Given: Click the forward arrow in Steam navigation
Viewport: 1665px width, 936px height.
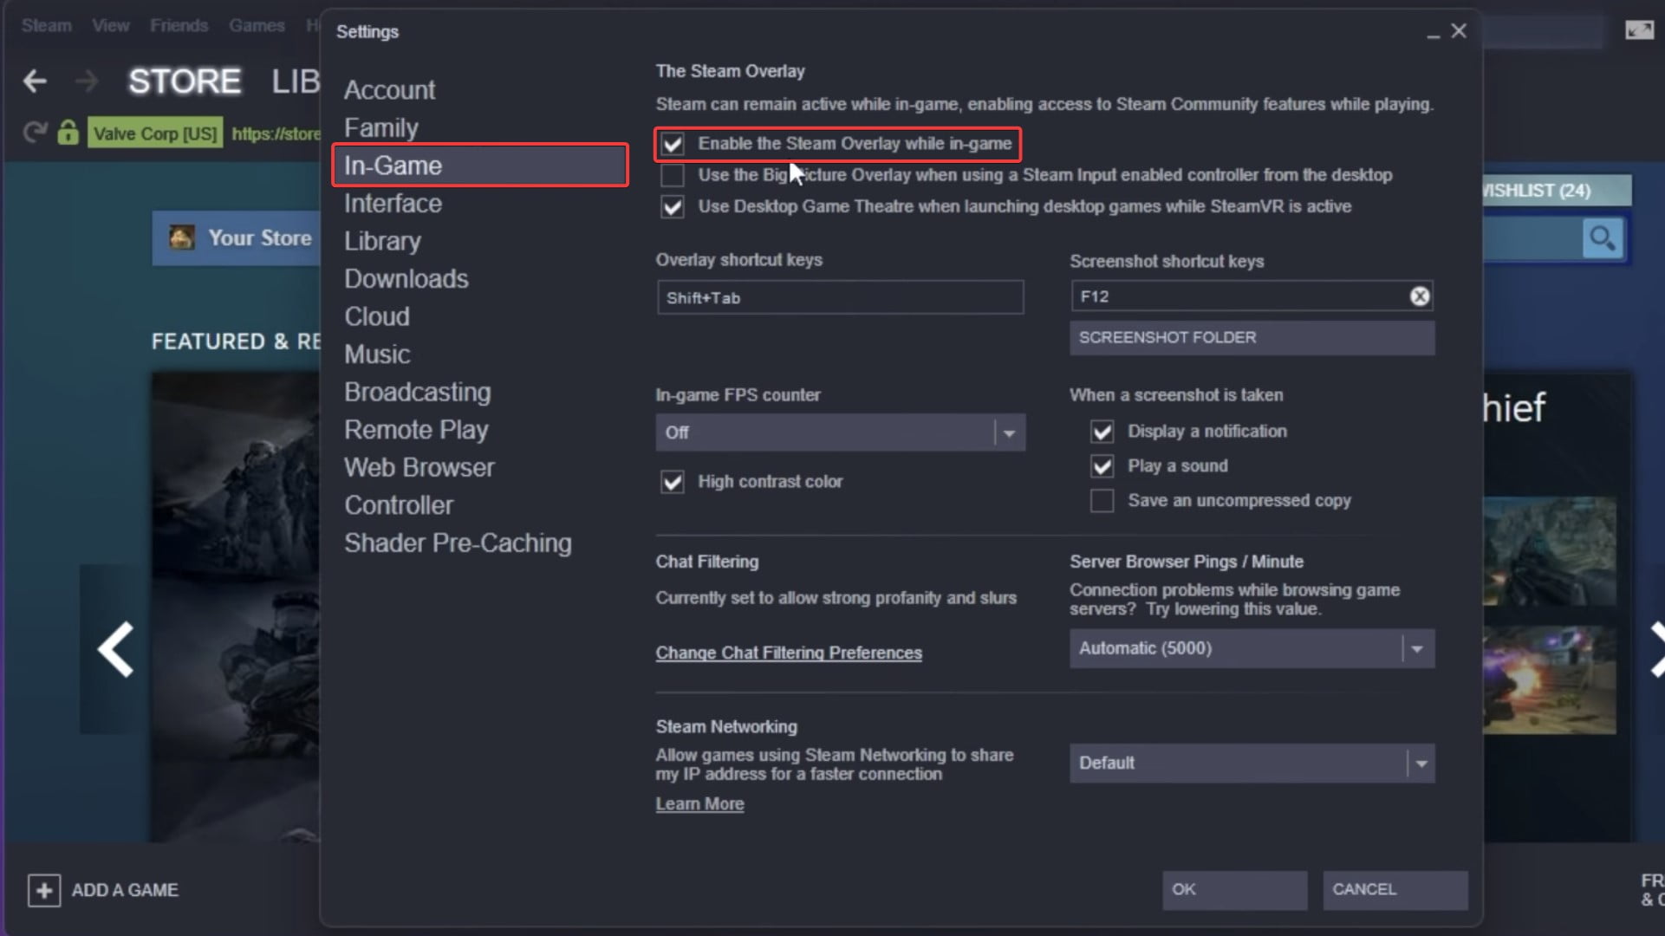Looking at the screenshot, I should pyautogui.click(x=86, y=81).
